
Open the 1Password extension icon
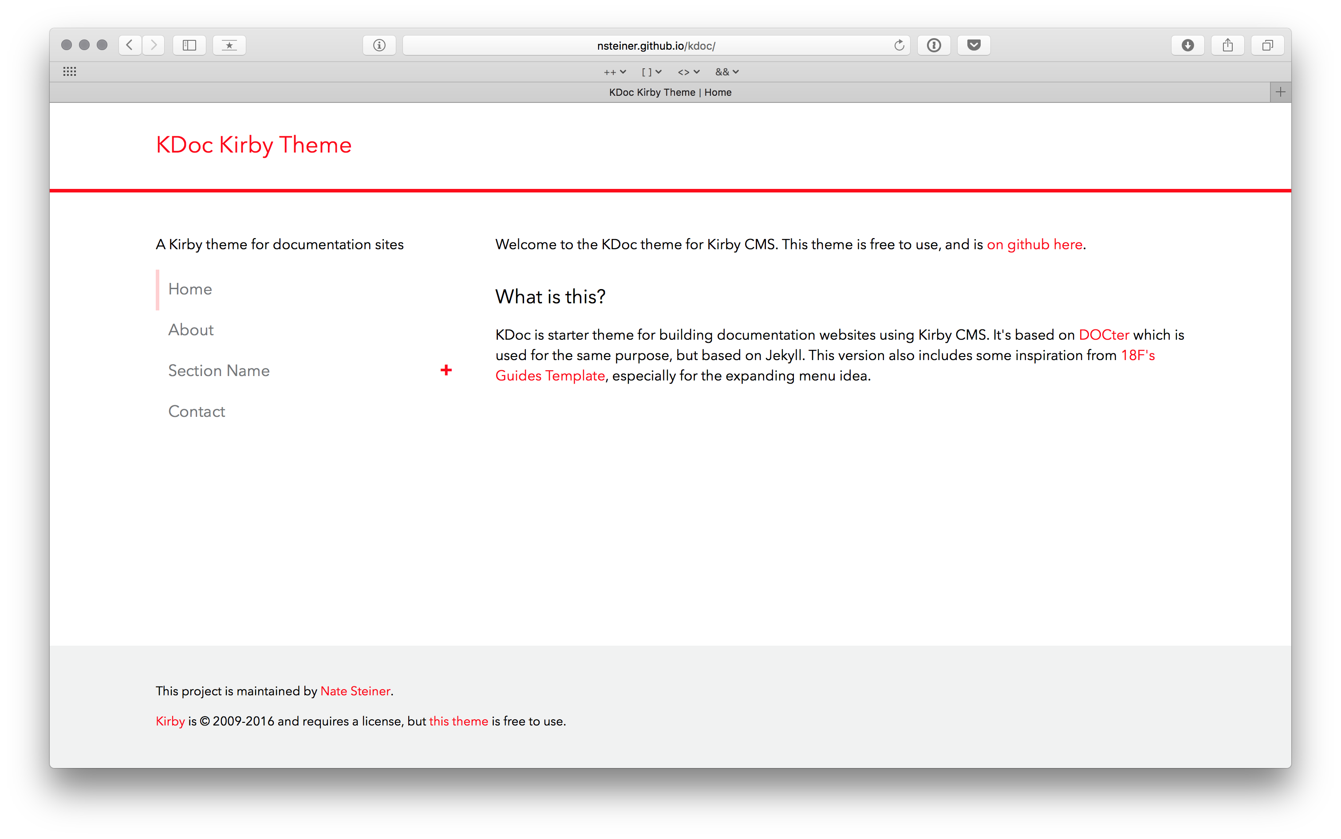pos(934,45)
